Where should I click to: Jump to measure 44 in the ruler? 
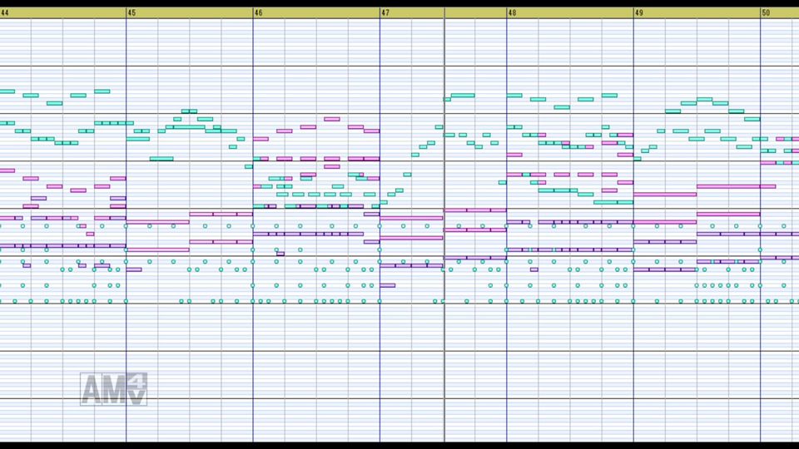5,12
